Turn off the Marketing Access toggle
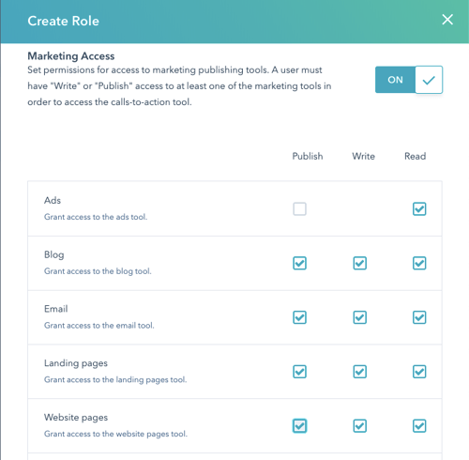This screenshot has height=460, width=469. pyautogui.click(x=409, y=80)
